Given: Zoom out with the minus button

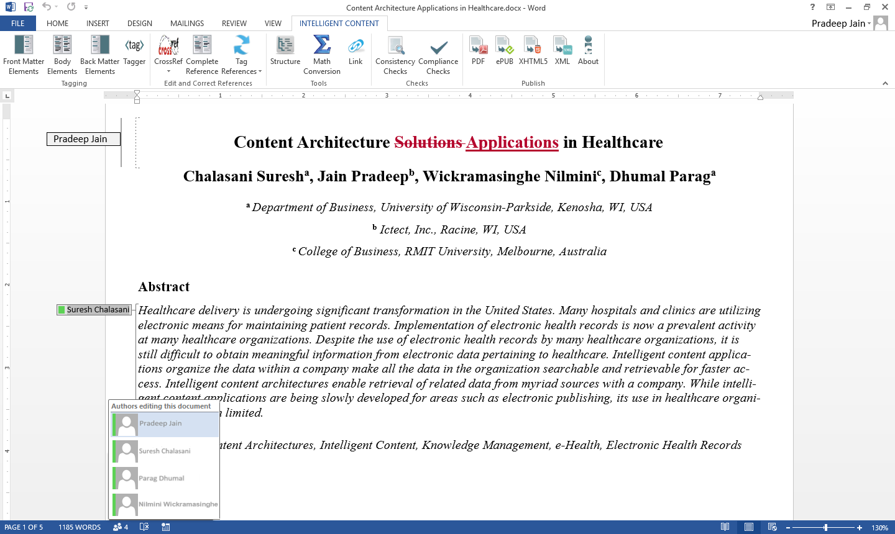Looking at the screenshot, I should pyautogui.click(x=788, y=527).
